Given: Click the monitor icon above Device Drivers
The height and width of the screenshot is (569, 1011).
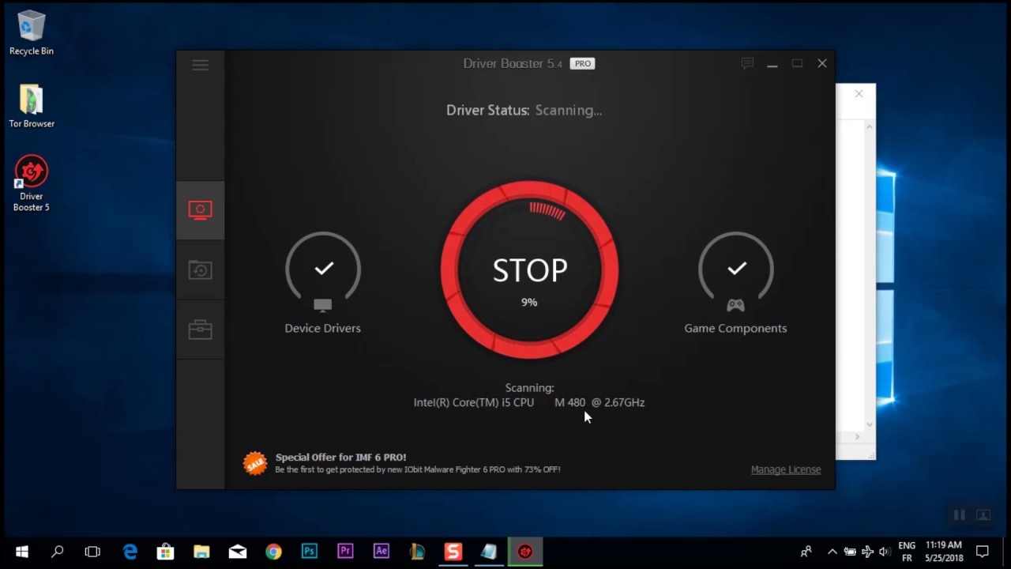Looking at the screenshot, I should coord(323,305).
